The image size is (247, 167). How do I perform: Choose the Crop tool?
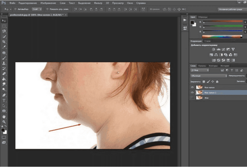(4, 42)
